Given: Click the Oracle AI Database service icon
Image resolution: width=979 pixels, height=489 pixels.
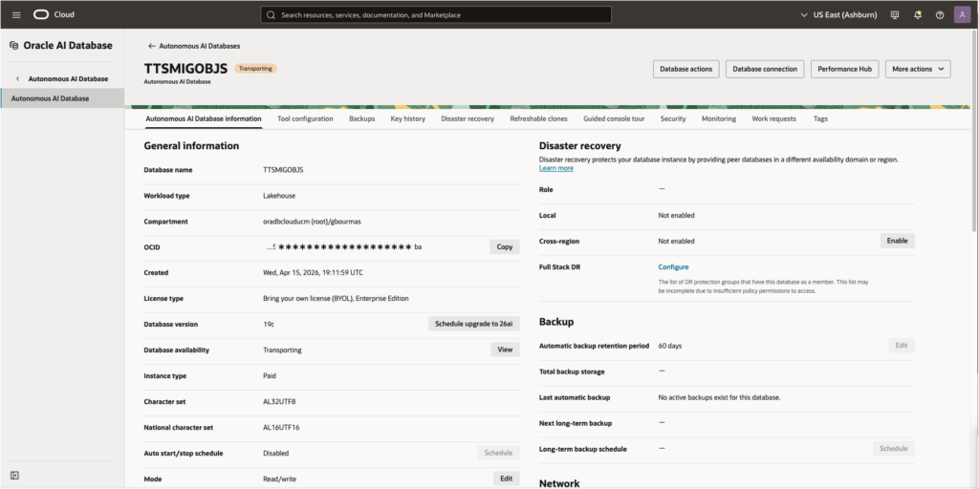Looking at the screenshot, I should click(x=13, y=46).
